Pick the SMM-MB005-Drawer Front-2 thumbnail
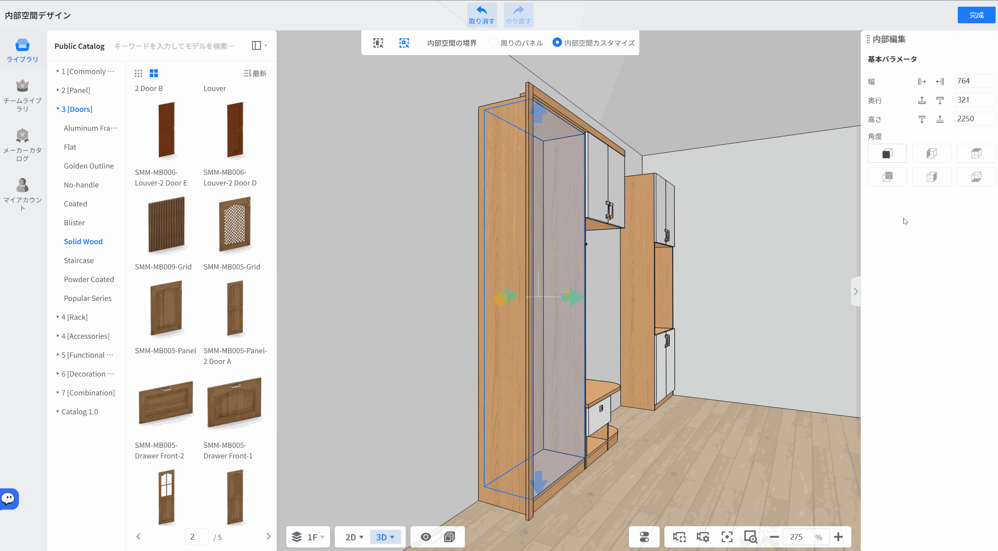This screenshot has height=551, width=998. click(x=166, y=403)
